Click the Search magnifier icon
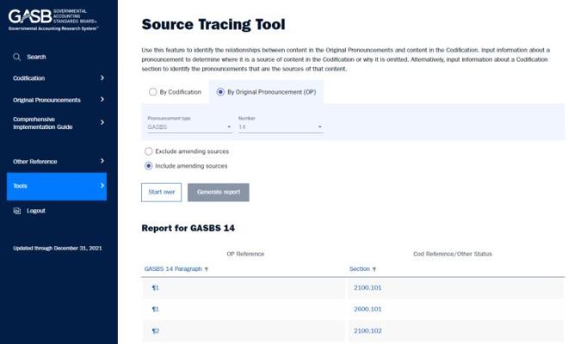The height and width of the screenshot is (344, 568). click(16, 57)
